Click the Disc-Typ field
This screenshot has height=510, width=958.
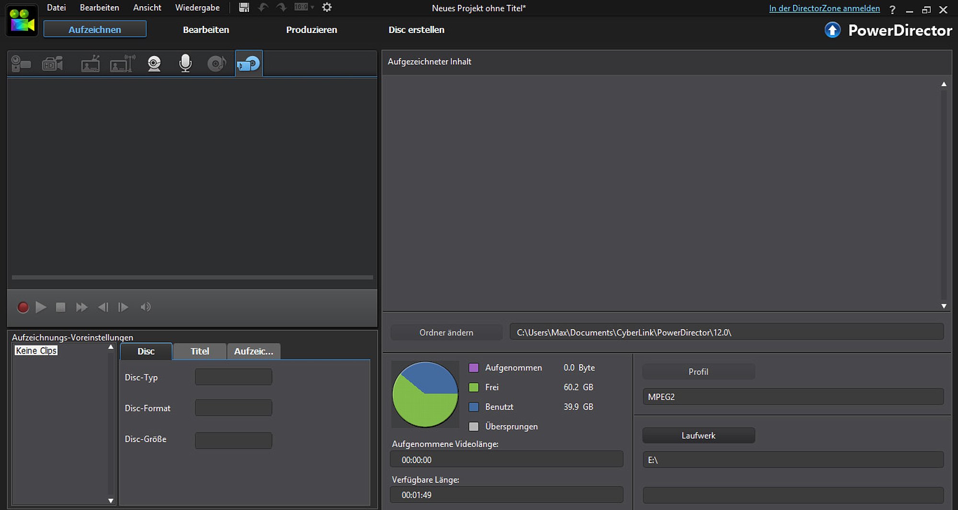click(x=233, y=377)
